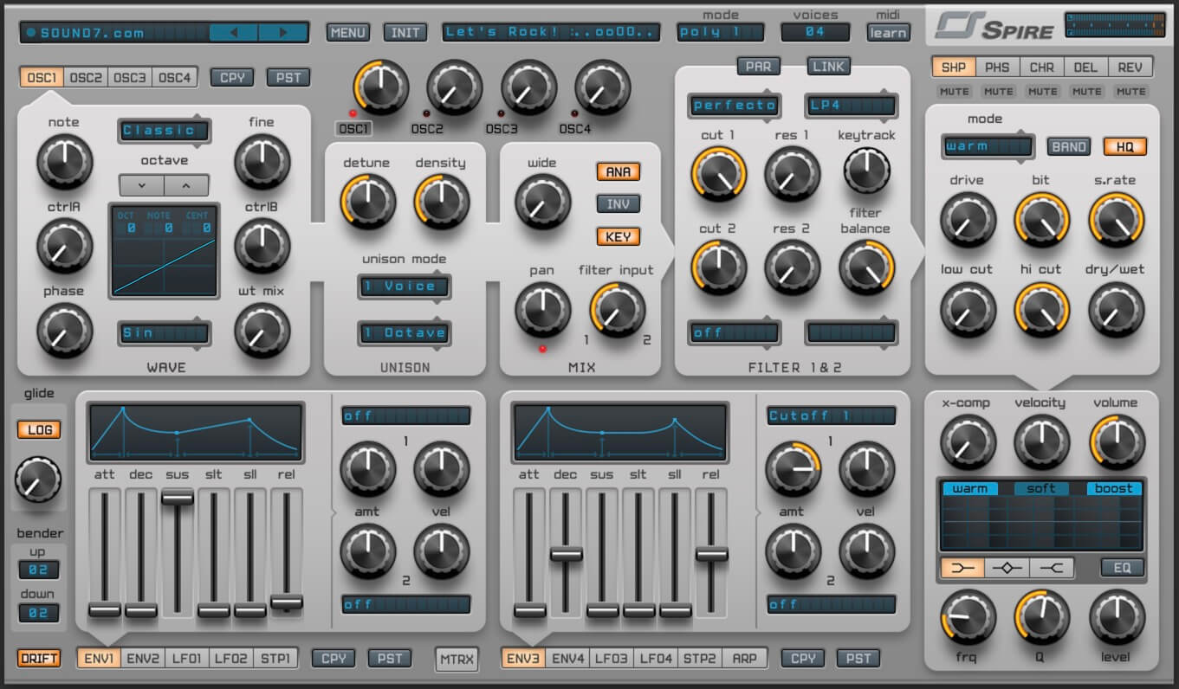Lower the octave with the down chevron
This screenshot has width=1179, height=689.
pos(141,185)
